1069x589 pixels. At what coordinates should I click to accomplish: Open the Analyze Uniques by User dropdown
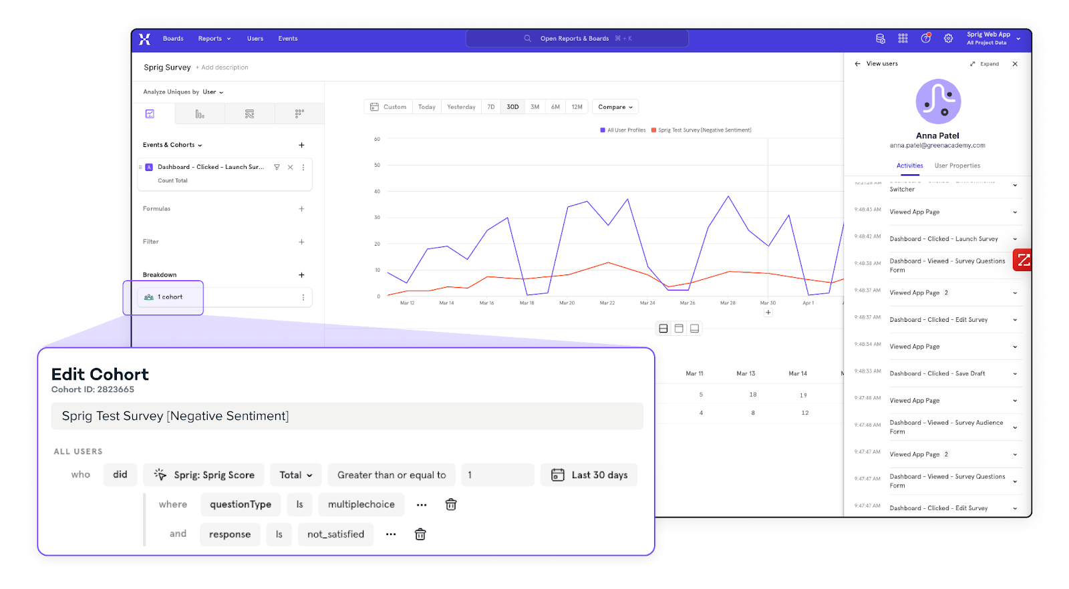pos(213,92)
